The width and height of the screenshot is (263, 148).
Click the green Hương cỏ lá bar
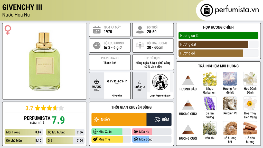point(218,35)
